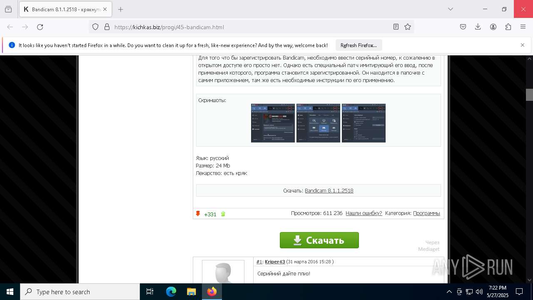The image size is (533, 300).
Task: Open the Firefox View icon
Action: (x=8, y=9)
